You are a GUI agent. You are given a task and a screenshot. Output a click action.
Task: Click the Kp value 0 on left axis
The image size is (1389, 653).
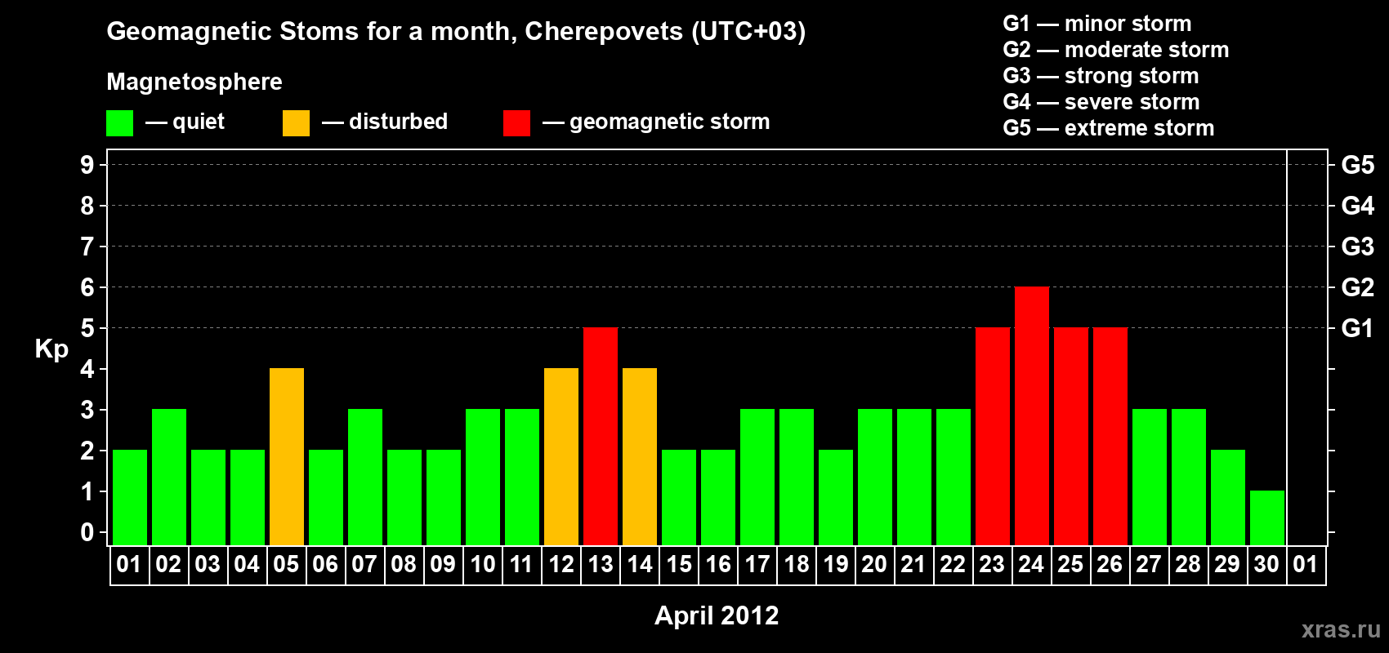(87, 532)
